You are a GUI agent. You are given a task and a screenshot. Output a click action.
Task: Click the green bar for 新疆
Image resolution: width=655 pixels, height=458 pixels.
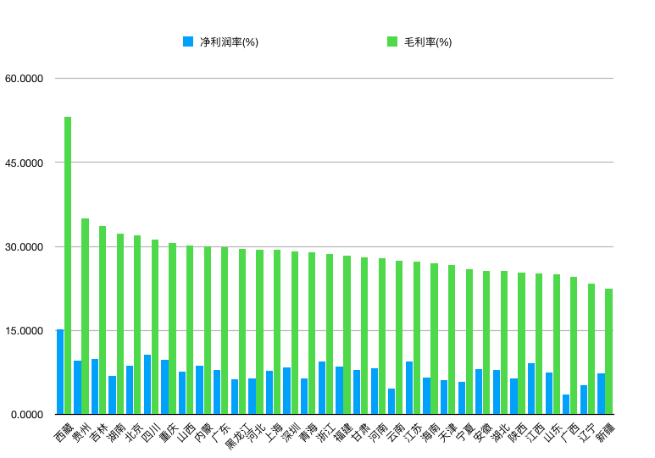pos(608,351)
